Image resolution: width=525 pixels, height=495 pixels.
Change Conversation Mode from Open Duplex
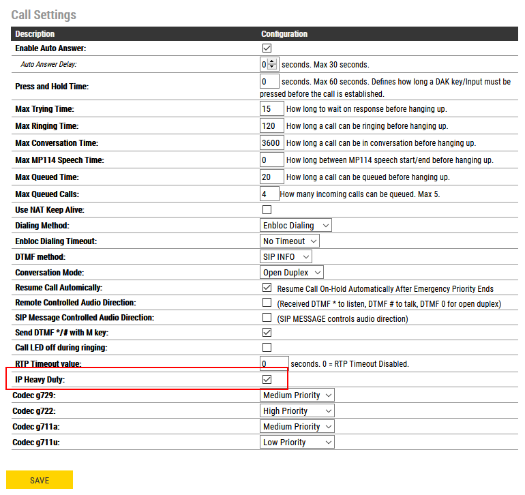[x=293, y=273]
